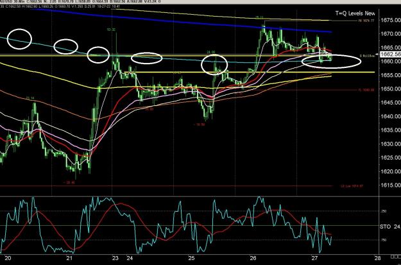
Task: Click the V:1,350 volume value in header
Action: tap(76, 6)
